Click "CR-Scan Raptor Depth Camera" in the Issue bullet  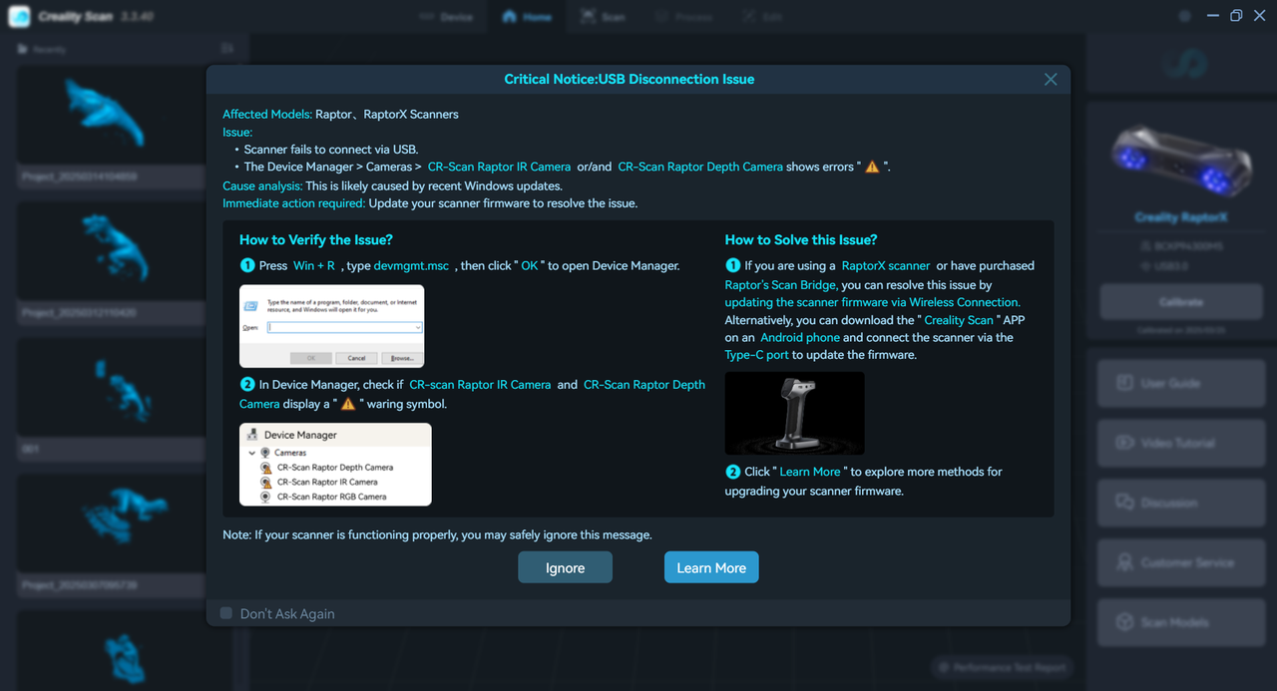click(700, 167)
